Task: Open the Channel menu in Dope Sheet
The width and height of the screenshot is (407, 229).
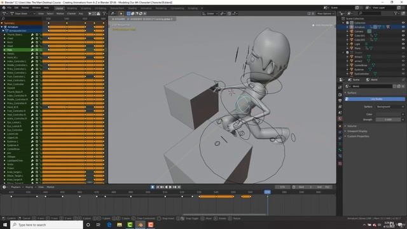Action: [x=71, y=13]
